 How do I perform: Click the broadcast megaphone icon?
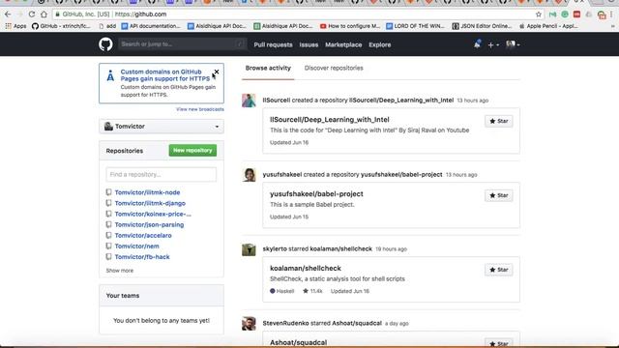[x=110, y=75]
